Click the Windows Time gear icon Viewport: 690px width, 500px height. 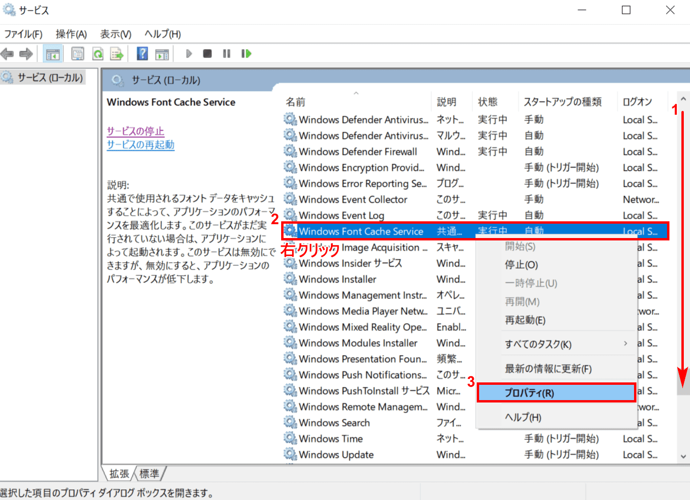click(290, 438)
